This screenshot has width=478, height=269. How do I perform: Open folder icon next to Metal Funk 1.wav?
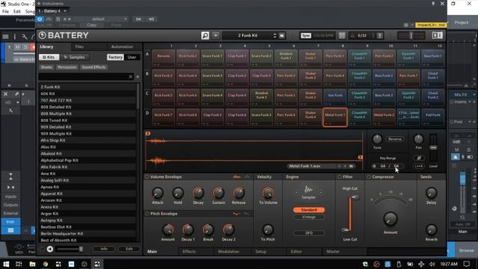(x=351, y=166)
